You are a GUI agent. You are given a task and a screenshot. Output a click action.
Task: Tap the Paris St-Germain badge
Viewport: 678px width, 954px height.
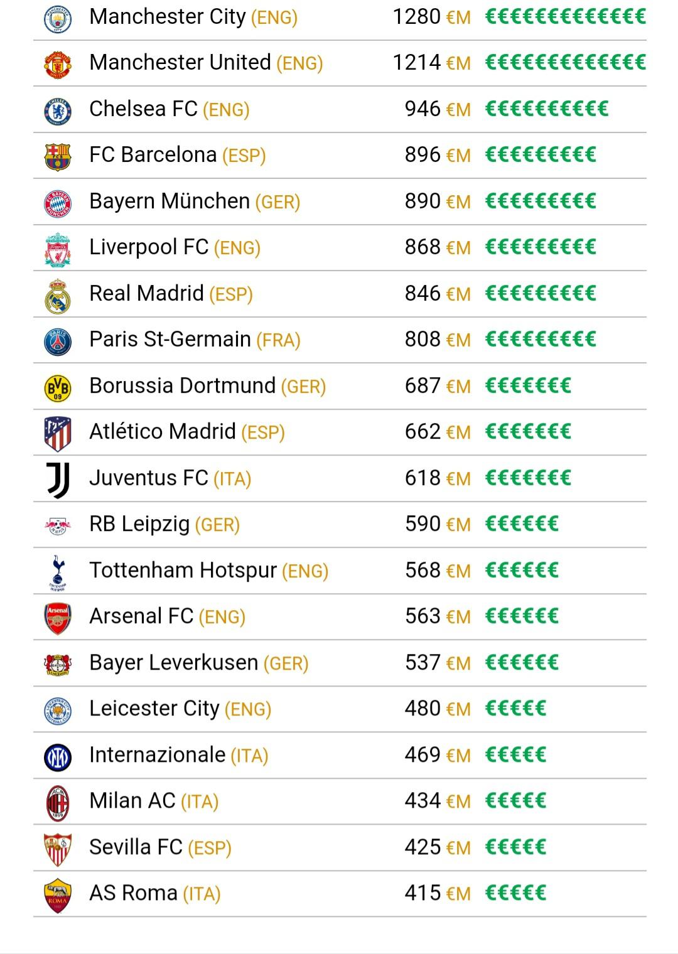pos(58,341)
